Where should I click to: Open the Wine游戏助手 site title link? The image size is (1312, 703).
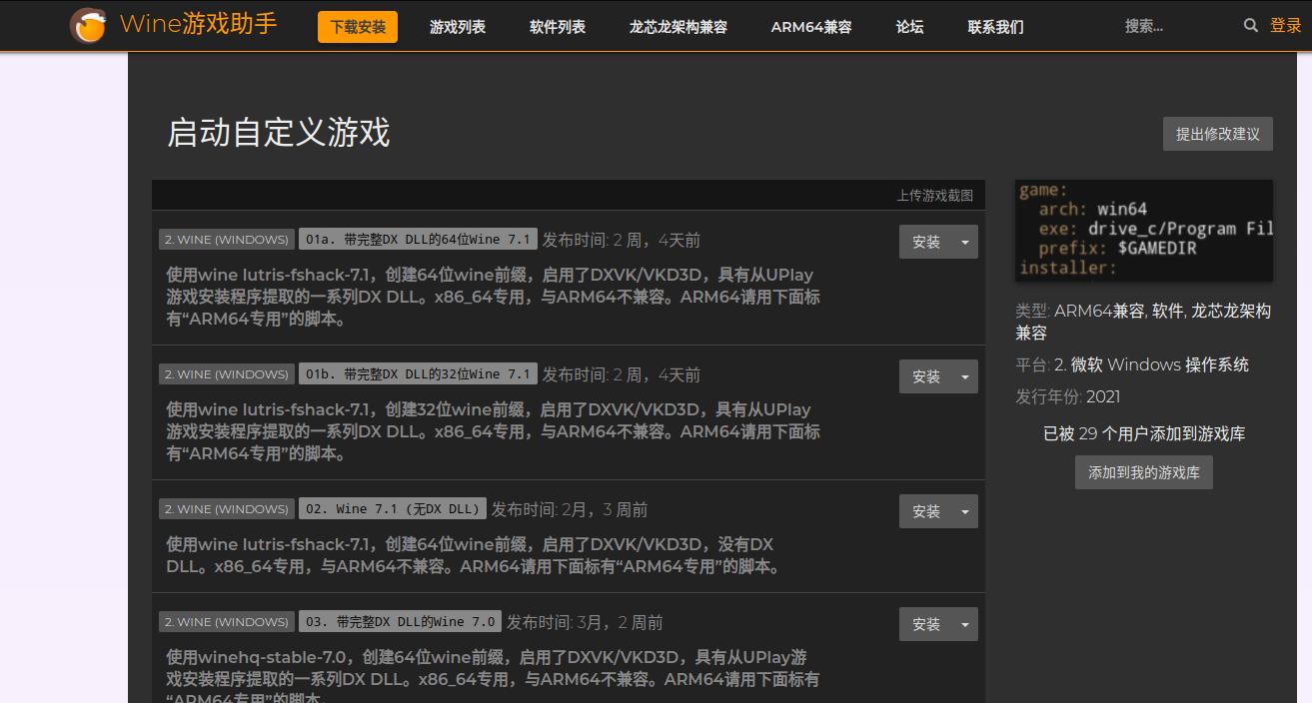198,25
